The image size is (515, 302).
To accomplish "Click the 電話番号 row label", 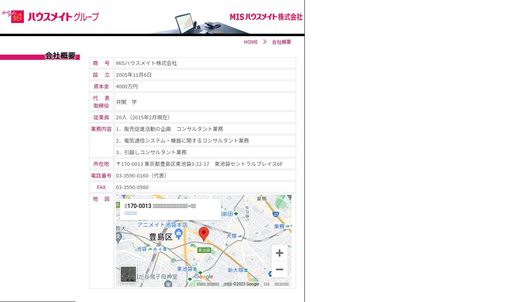I will coord(101,175).
